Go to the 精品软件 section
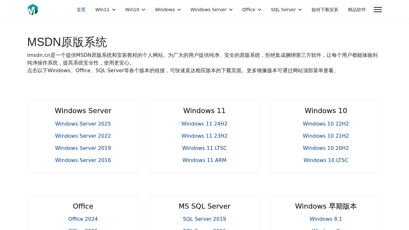The image size is (409, 230). click(x=357, y=10)
